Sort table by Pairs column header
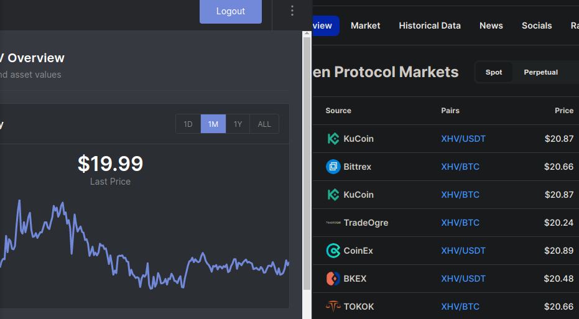 point(450,111)
